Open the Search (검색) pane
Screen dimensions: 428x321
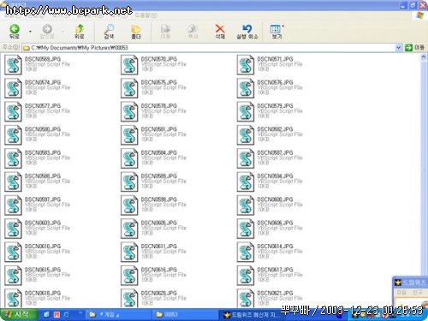click(109, 32)
